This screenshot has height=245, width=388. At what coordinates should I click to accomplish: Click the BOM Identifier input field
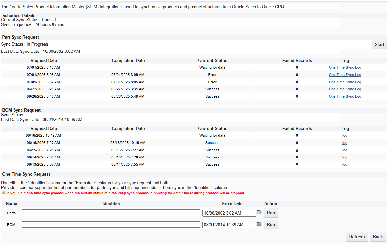[x=111, y=224]
